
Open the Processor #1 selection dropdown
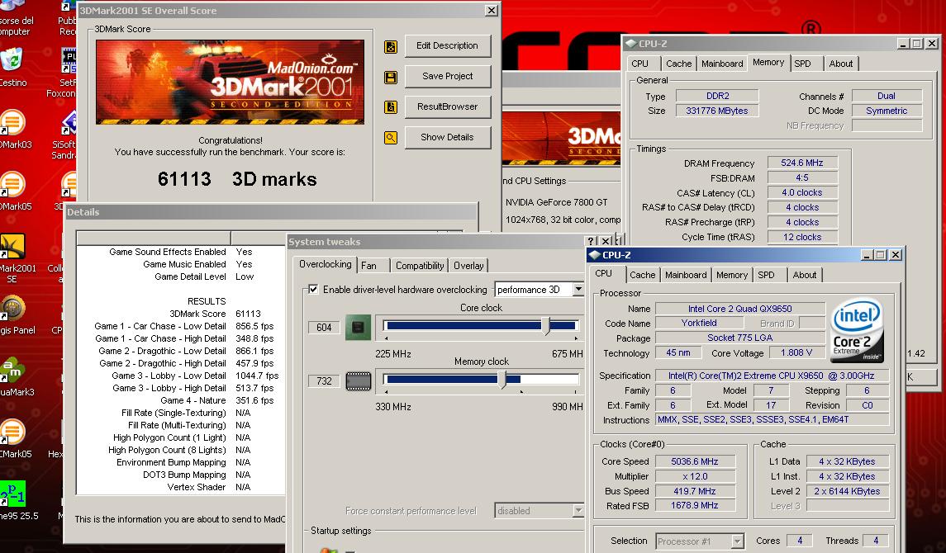pyautogui.click(x=737, y=541)
